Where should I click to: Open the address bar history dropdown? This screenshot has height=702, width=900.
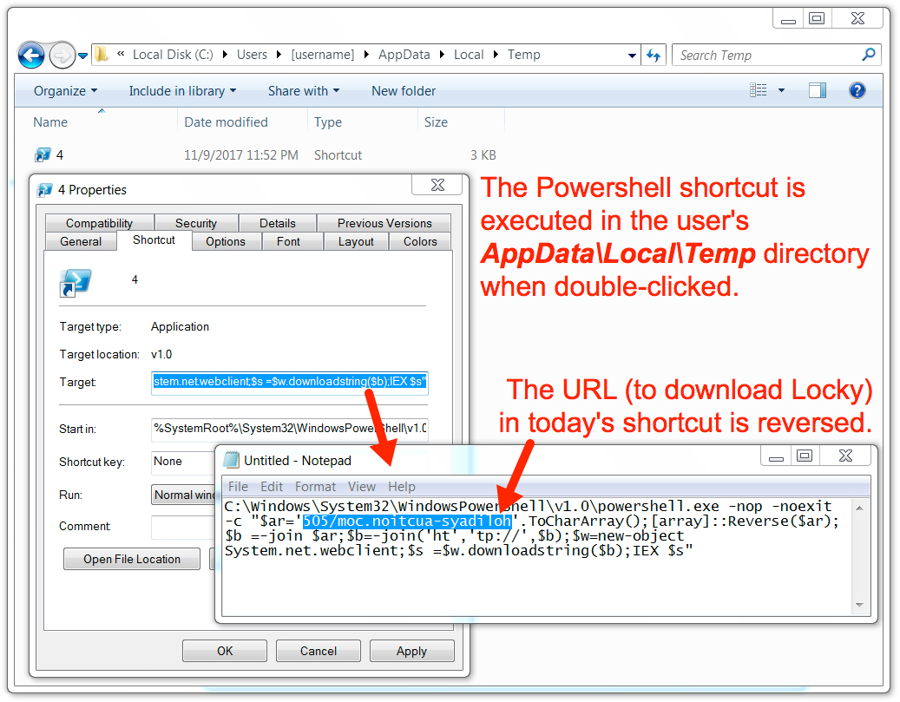point(632,56)
